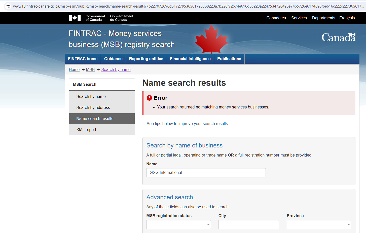The height and width of the screenshot is (233, 366).
Task: Open the Publications navigation tab
Action: coord(229,59)
